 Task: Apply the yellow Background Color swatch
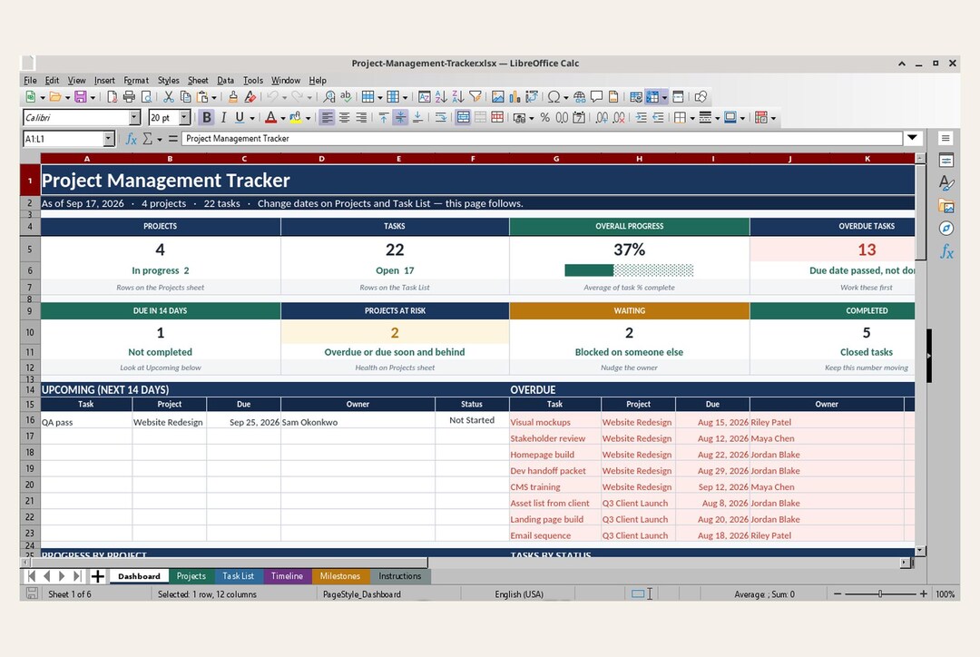[x=296, y=118]
